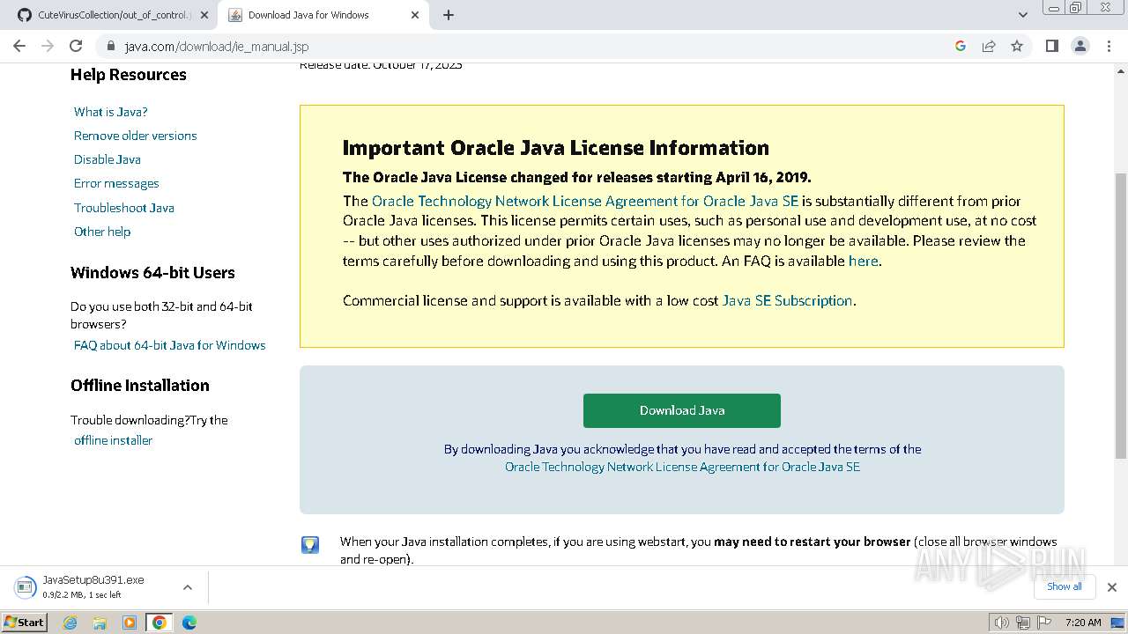Reload the Java download page
The height and width of the screenshot is (634, 1128).
click(76, 46)
